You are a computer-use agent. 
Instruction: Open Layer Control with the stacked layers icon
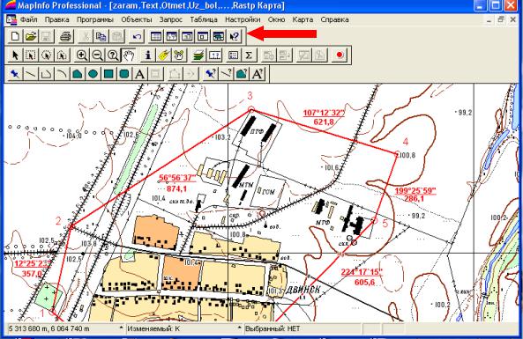(x=198, y=55)
